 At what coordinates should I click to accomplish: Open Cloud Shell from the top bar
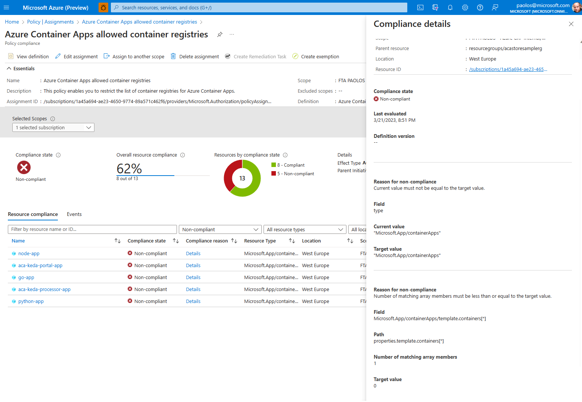click(420, 7)
